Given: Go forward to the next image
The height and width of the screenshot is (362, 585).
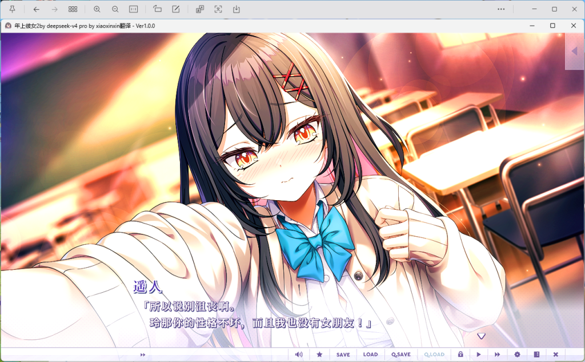Looking at the screenshot, I should point(54,9).
